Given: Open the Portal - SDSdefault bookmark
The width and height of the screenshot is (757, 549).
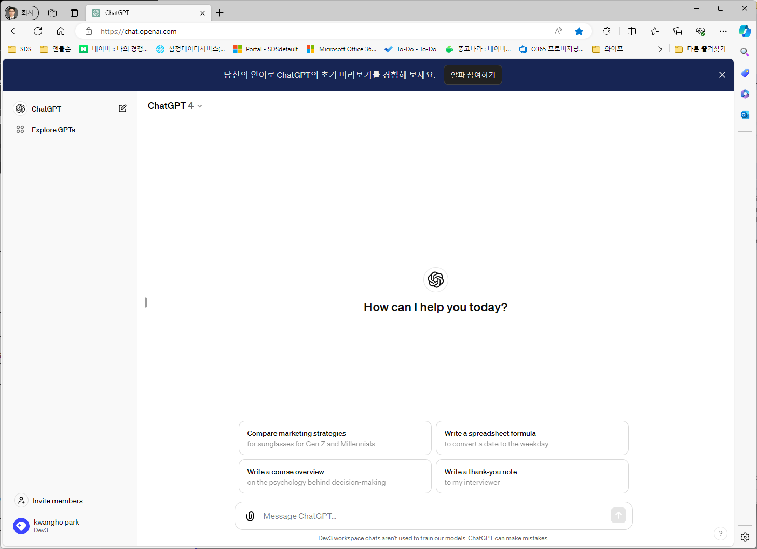Looking at the screenshot, I should tap(266, 49).
